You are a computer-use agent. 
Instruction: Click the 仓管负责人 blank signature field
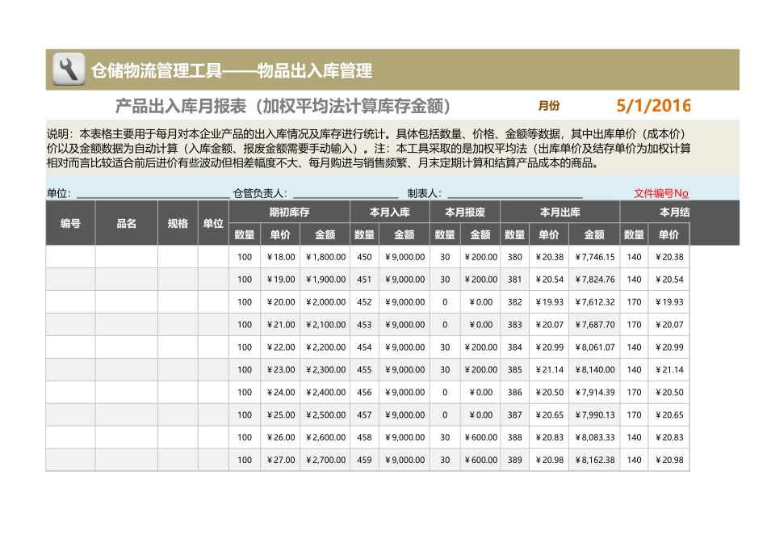[x=345, y=193]
